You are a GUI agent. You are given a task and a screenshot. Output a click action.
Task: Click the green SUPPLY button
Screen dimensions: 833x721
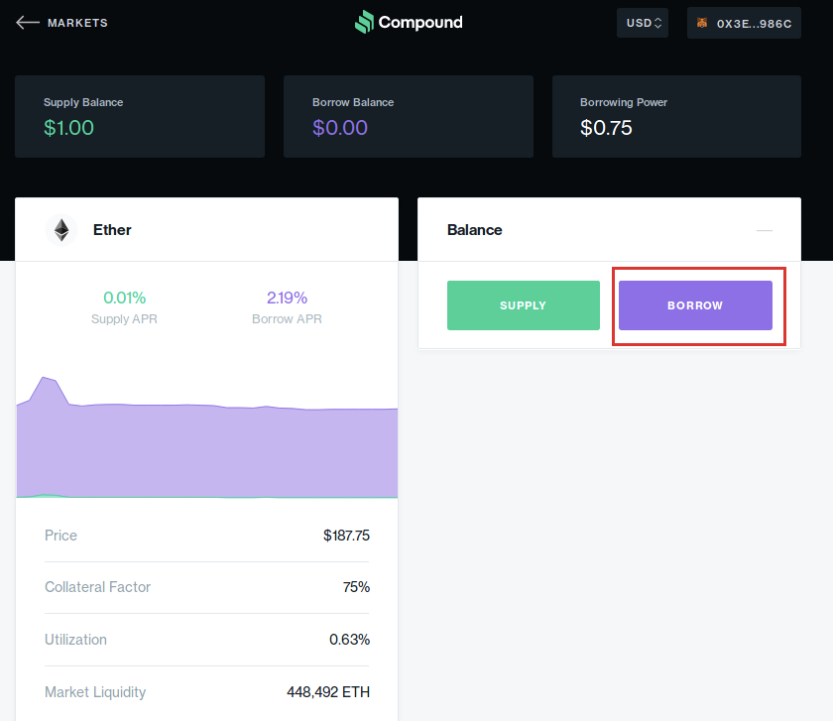[524, 305]
